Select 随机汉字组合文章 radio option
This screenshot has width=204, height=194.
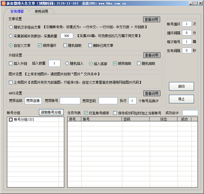[x=11, y=27]
